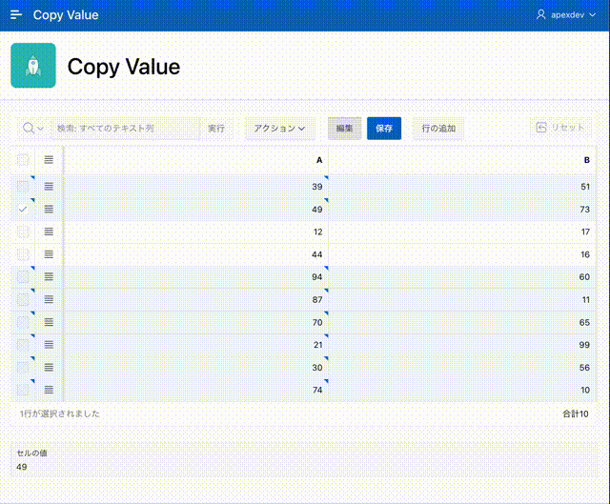Check the row checkbox for value 87
Viewport: 610px width, 504px height.
click(x=23, y=299)
